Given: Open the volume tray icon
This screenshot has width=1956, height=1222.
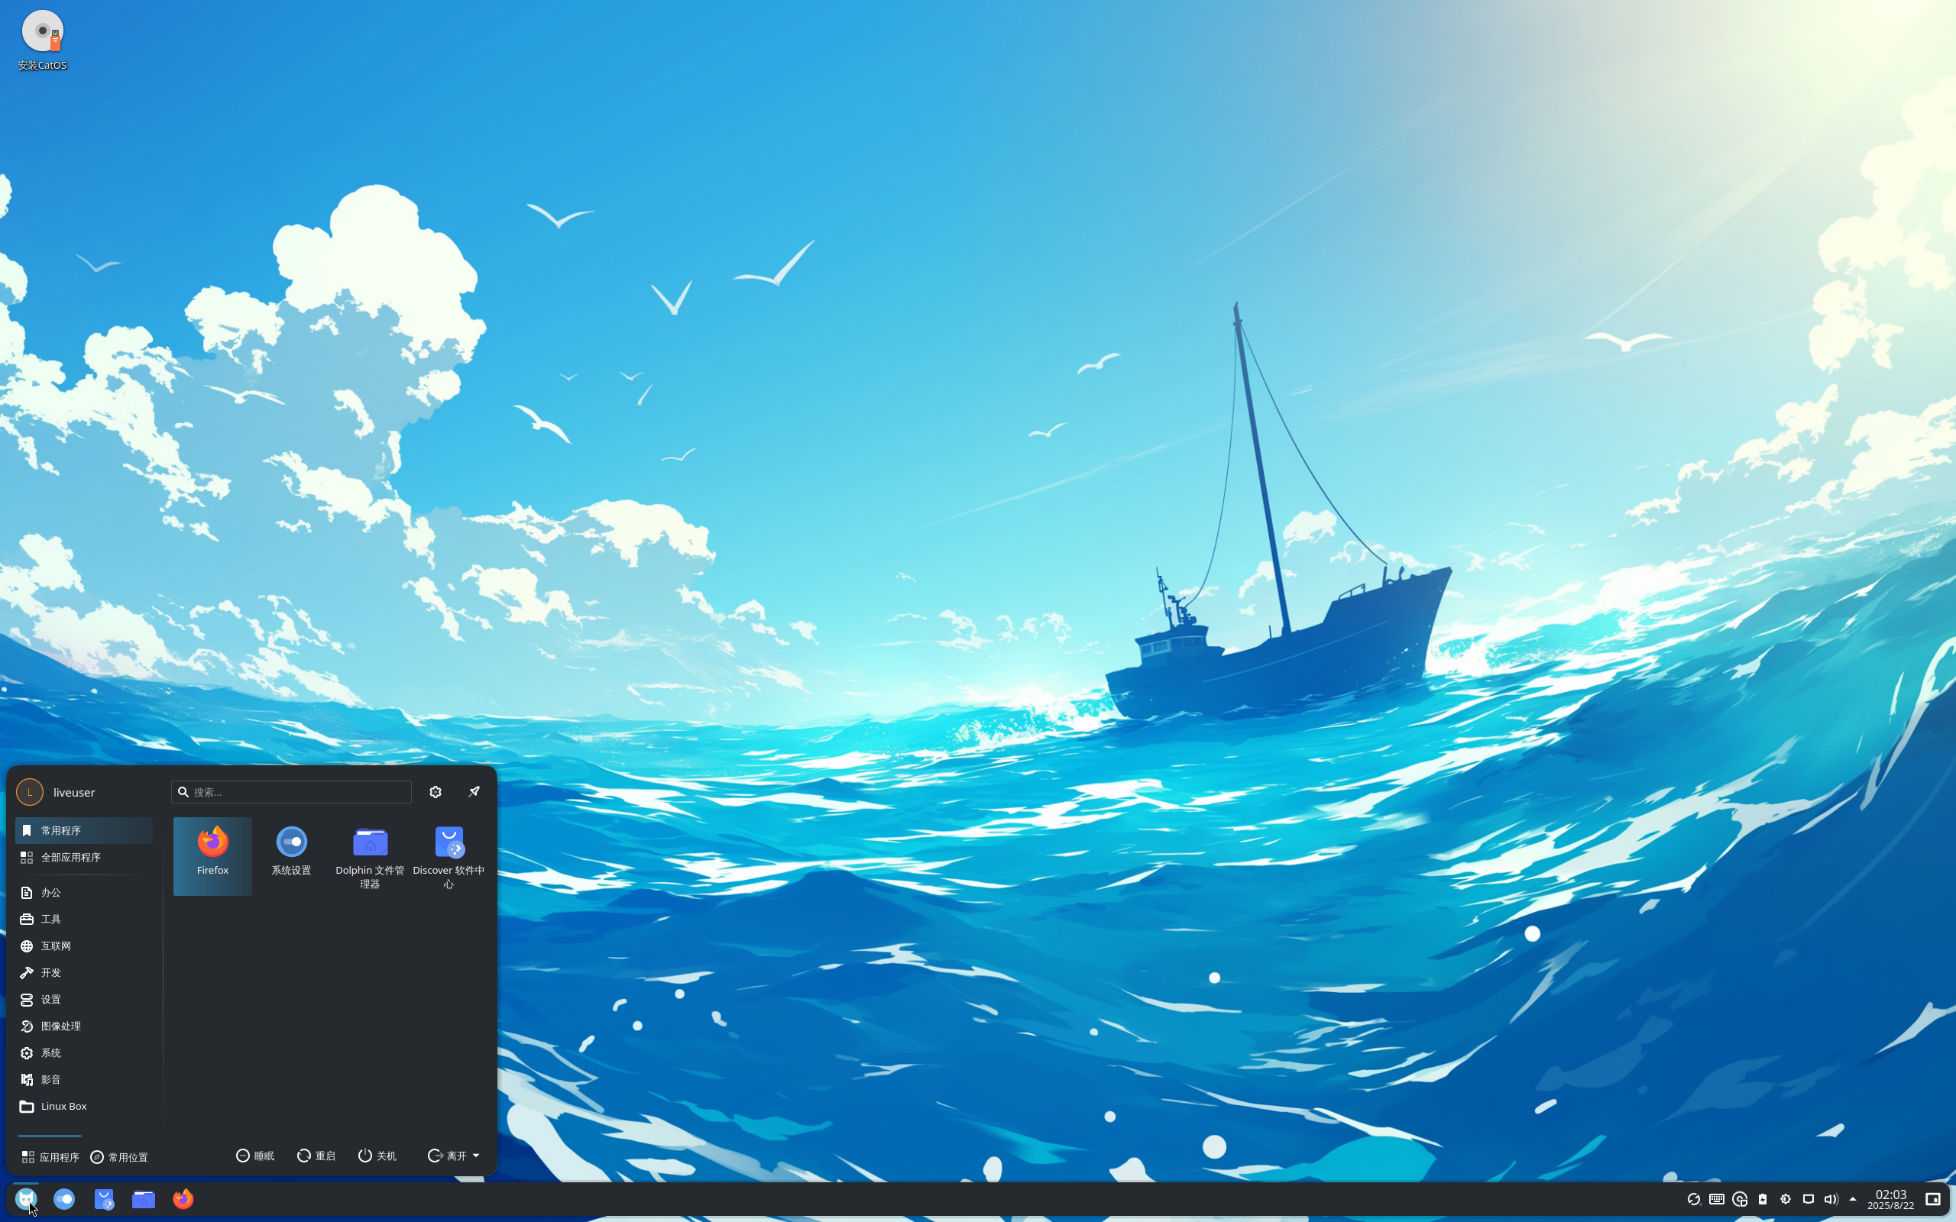Looking at the screenshot, I should 1831,1199.
